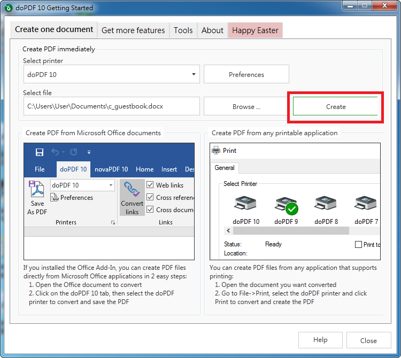Open the Undo history dropdown arrow
This screenshot has width=401, height=358.
(64, 152)
